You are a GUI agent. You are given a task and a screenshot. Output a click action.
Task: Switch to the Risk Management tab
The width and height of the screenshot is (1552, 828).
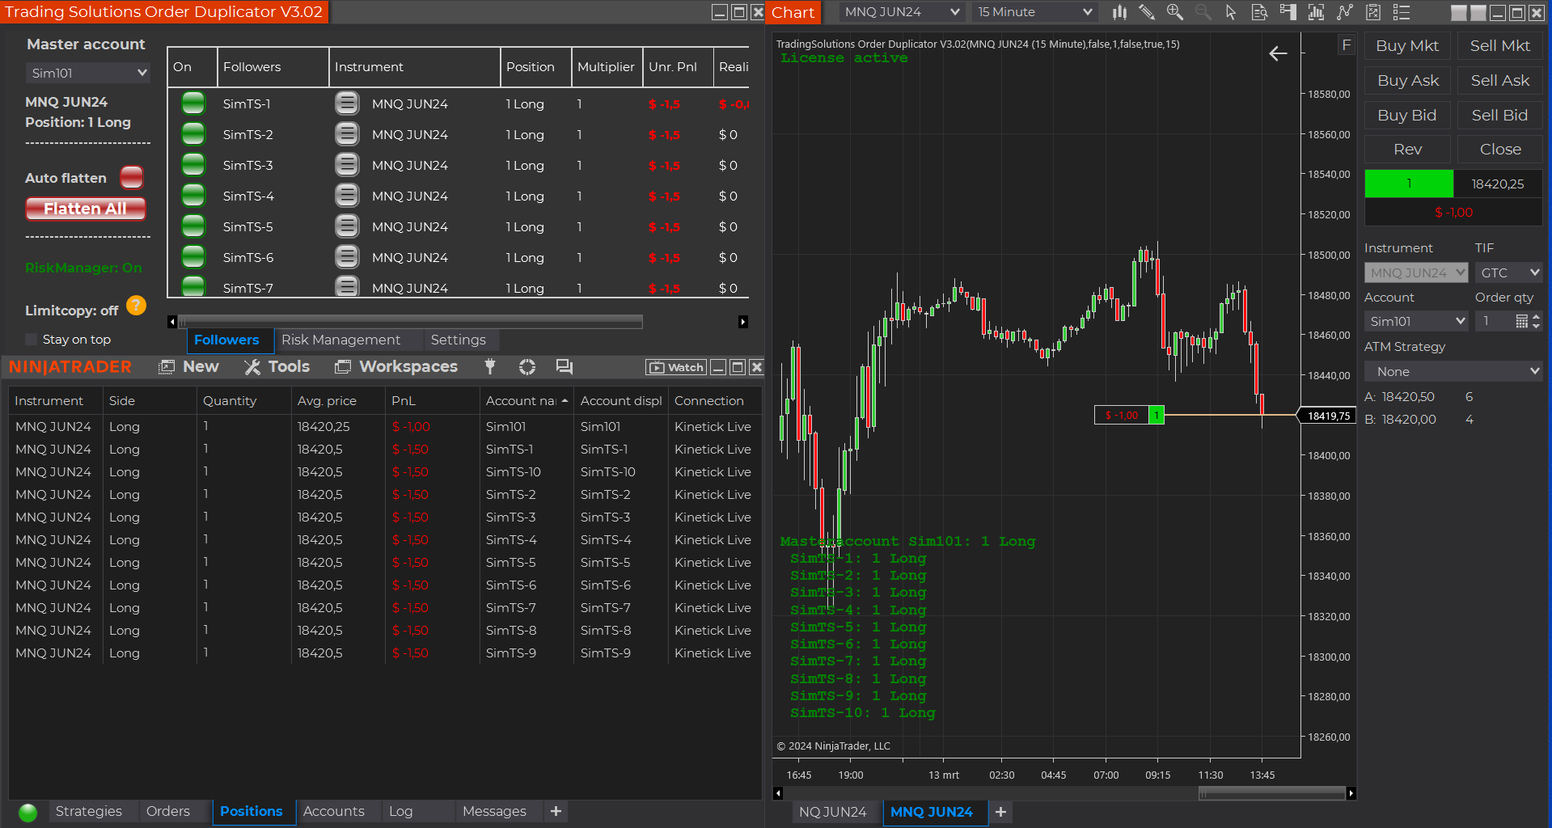coord(340,340)
